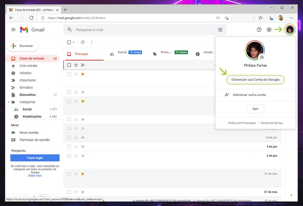The image size is (303, 206).
Task: Click the large Philipe Farias profile photo
Action: click(x=254, y=50)
